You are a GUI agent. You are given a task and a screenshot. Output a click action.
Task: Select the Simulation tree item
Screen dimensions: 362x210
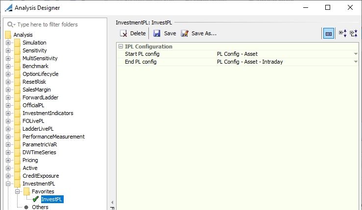(34, 43)
